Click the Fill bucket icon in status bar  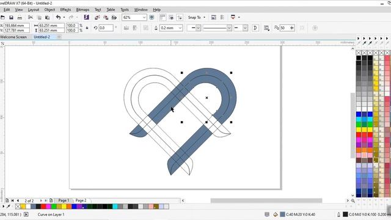pyautogui.click(x=276, y=215)
